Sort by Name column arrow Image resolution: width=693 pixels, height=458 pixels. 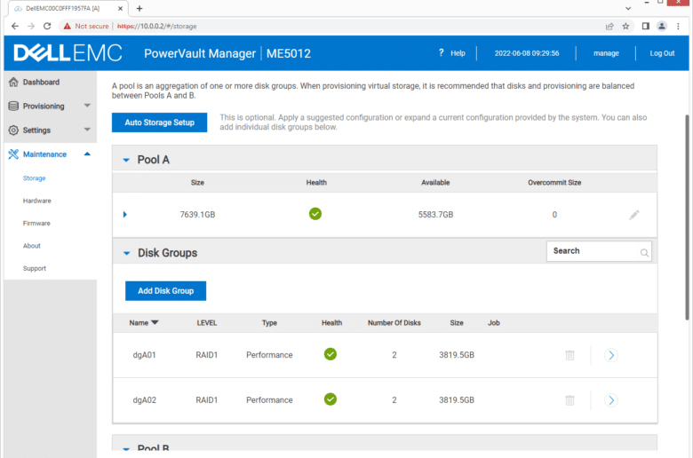pyautogui.click(x=155, y=323)
